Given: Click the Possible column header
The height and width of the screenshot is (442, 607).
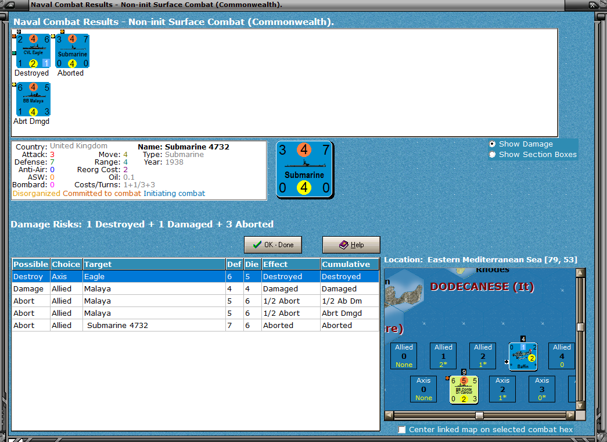Looking at the screenshot, I should click(31, 264).
